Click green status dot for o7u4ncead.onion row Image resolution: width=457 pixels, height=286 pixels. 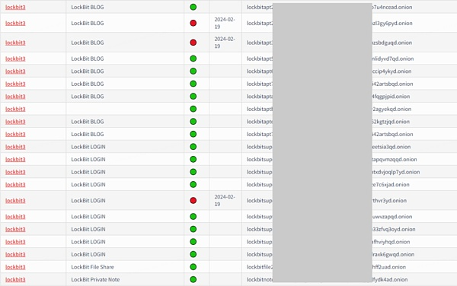pyautogui.click(x=193, y=7)
